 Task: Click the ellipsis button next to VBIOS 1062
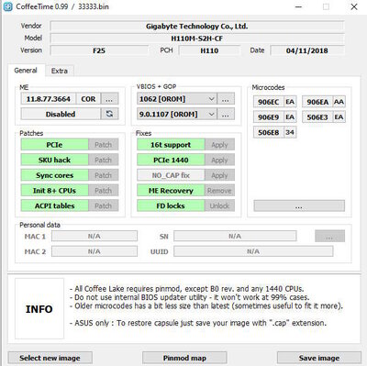coord(226,99)
